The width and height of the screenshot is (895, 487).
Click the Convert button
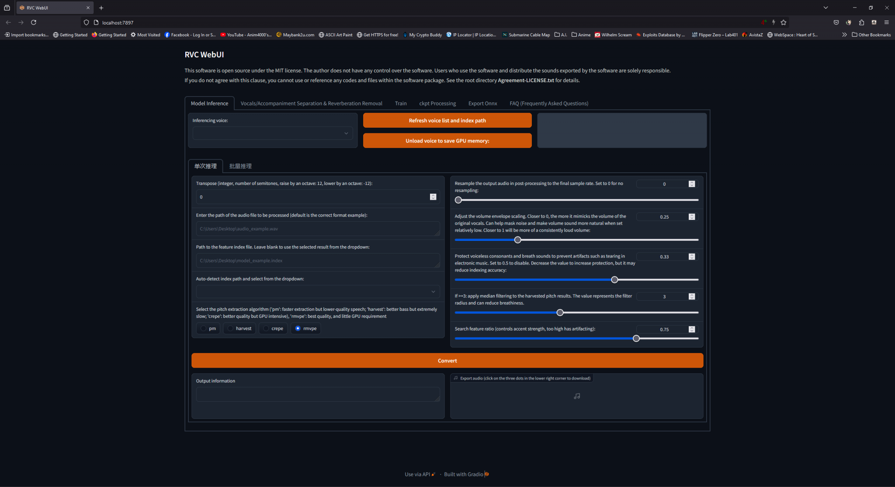[x=447, y=360]
